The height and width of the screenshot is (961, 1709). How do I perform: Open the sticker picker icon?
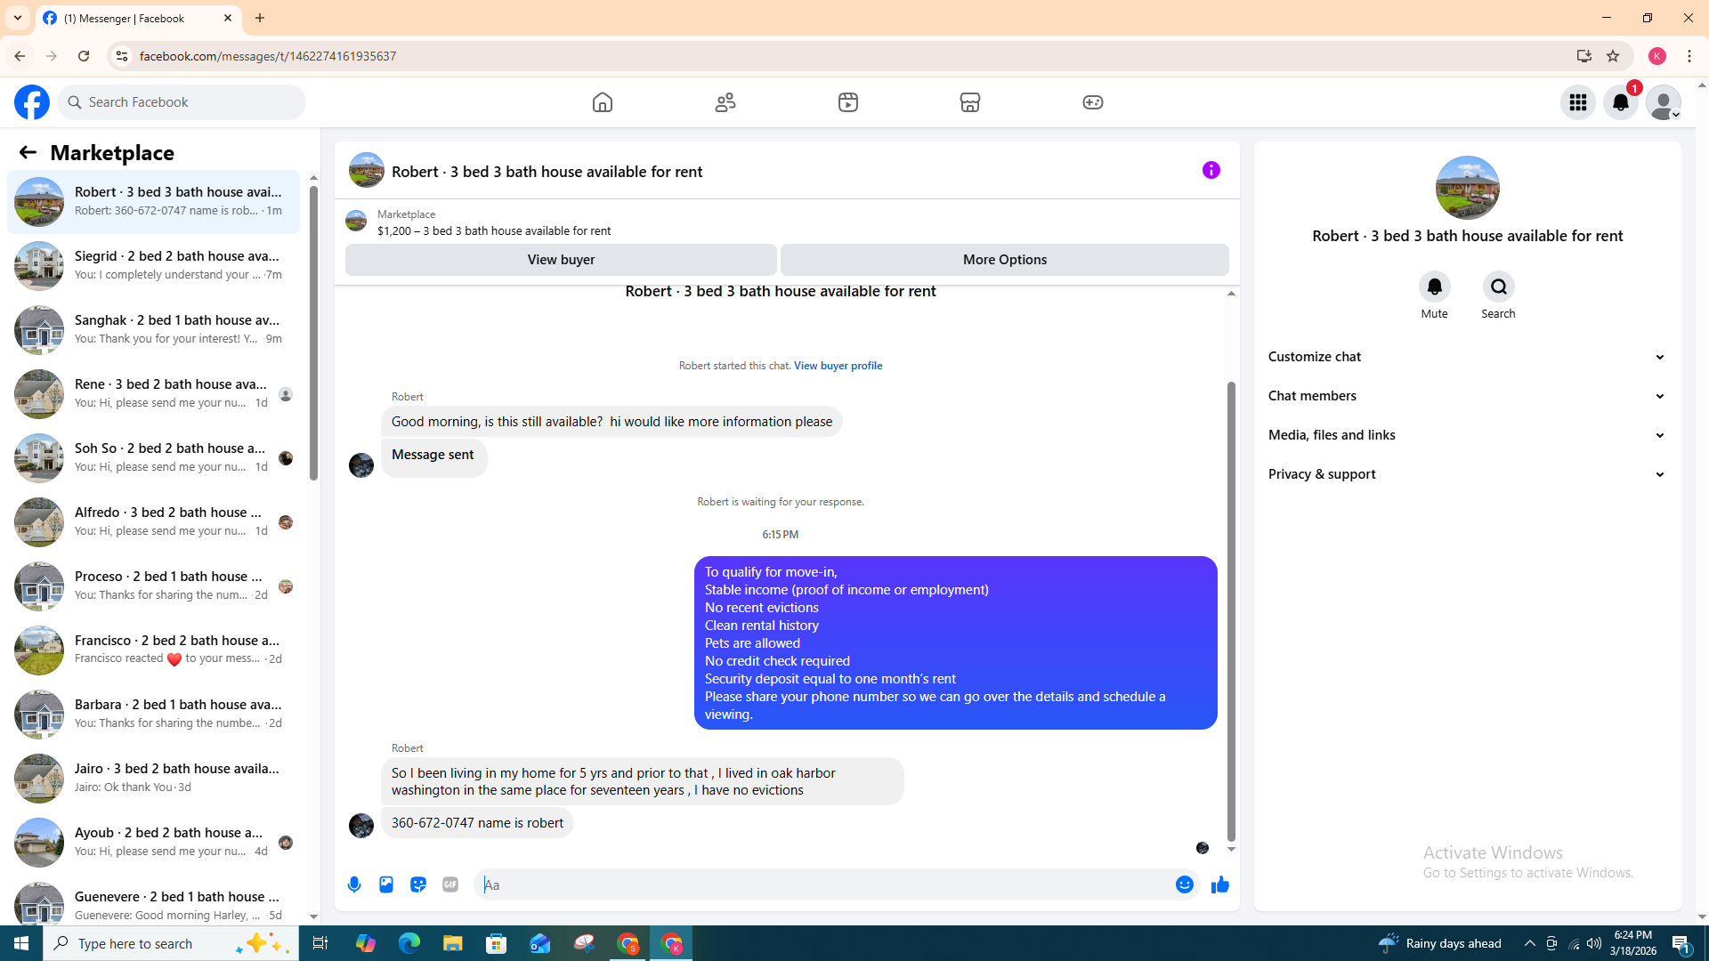[418, 884]
